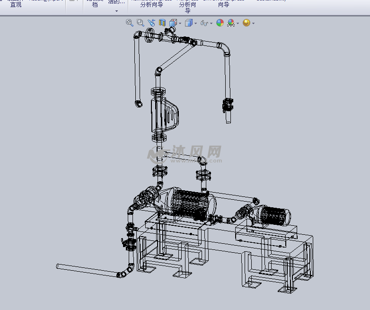This screenshot has width=370, height=310.
Task: Expand the arrow under 活的… in ribbon
Action: coord(116,10)
